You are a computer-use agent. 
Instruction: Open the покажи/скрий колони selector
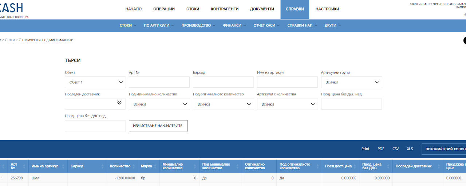point(444,149)
